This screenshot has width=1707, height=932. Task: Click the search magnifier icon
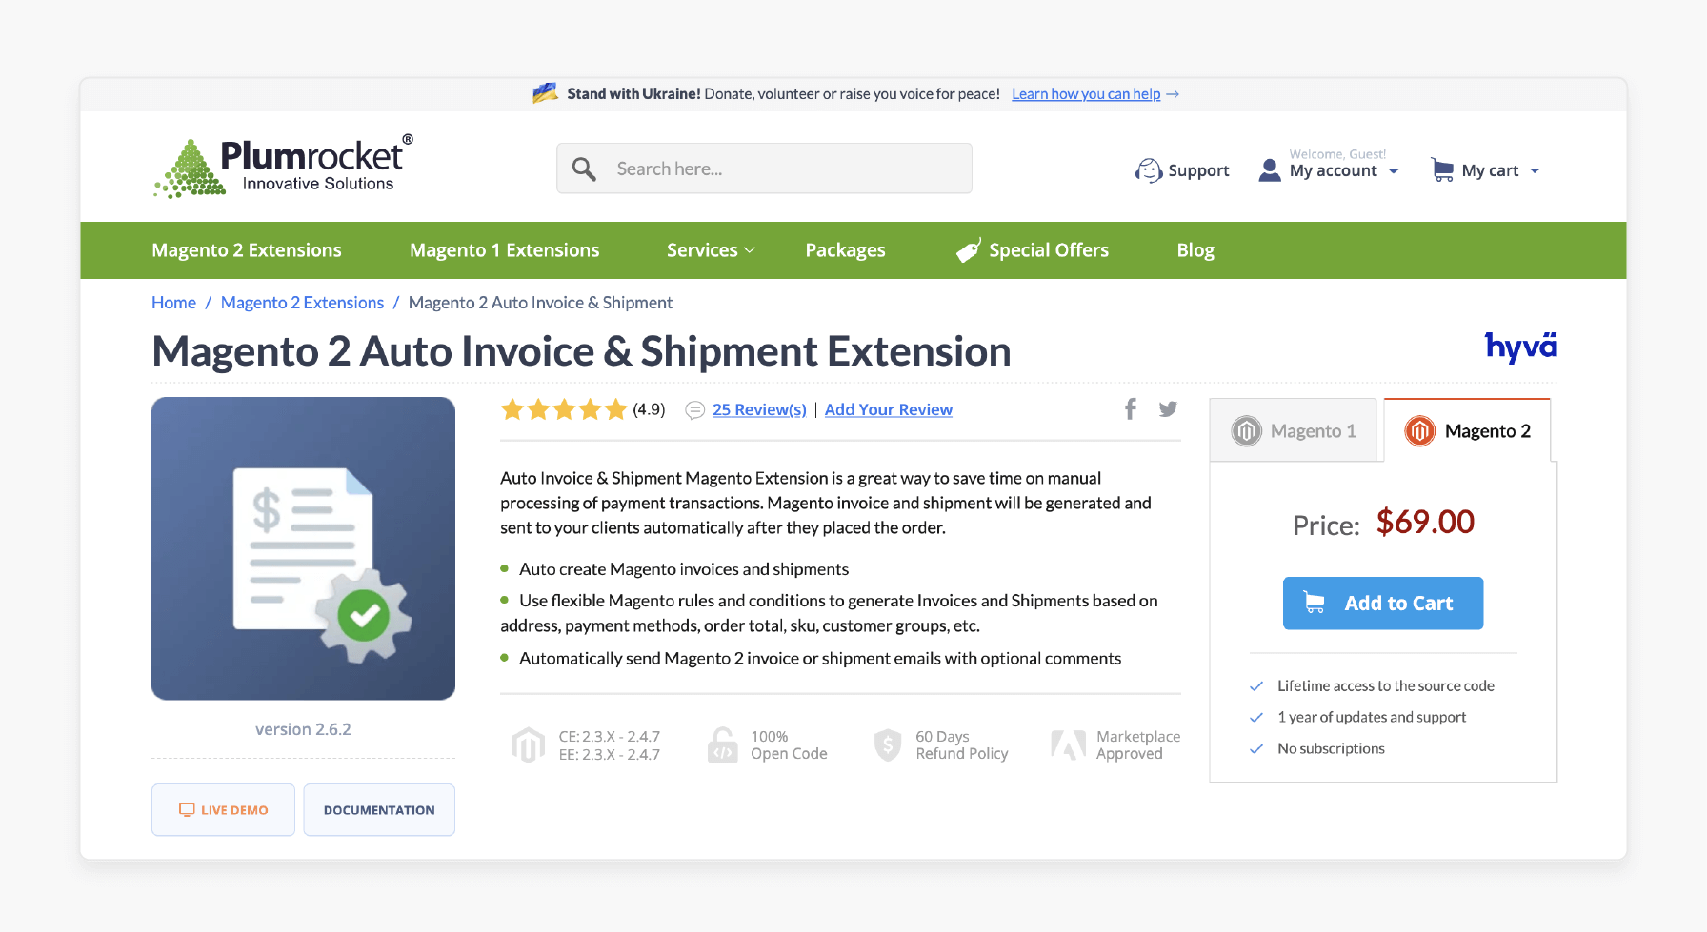coord(584,169)
